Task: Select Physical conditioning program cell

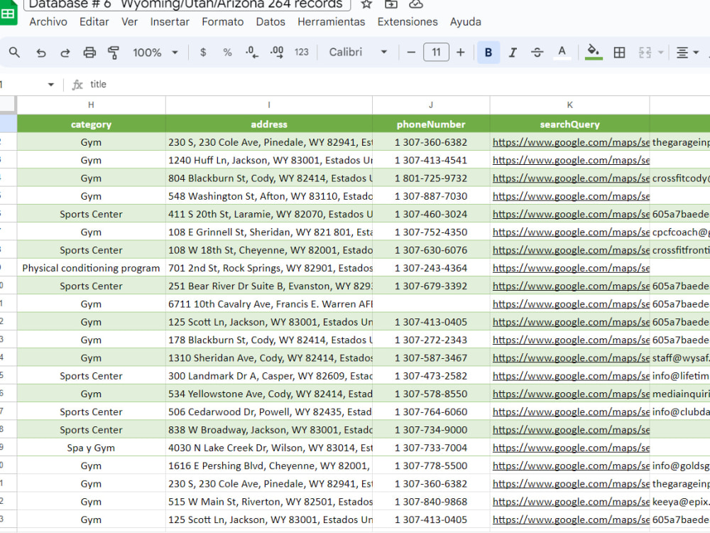Action: [x=91, y=269]
